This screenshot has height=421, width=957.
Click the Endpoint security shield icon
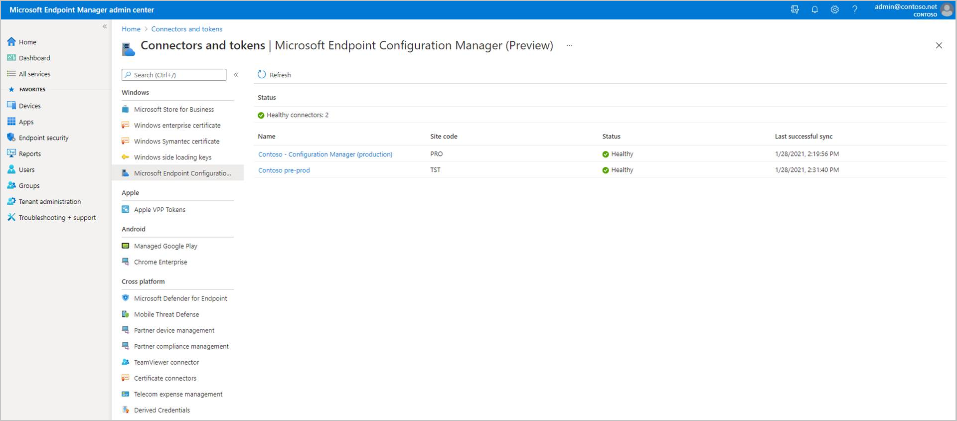11,138
